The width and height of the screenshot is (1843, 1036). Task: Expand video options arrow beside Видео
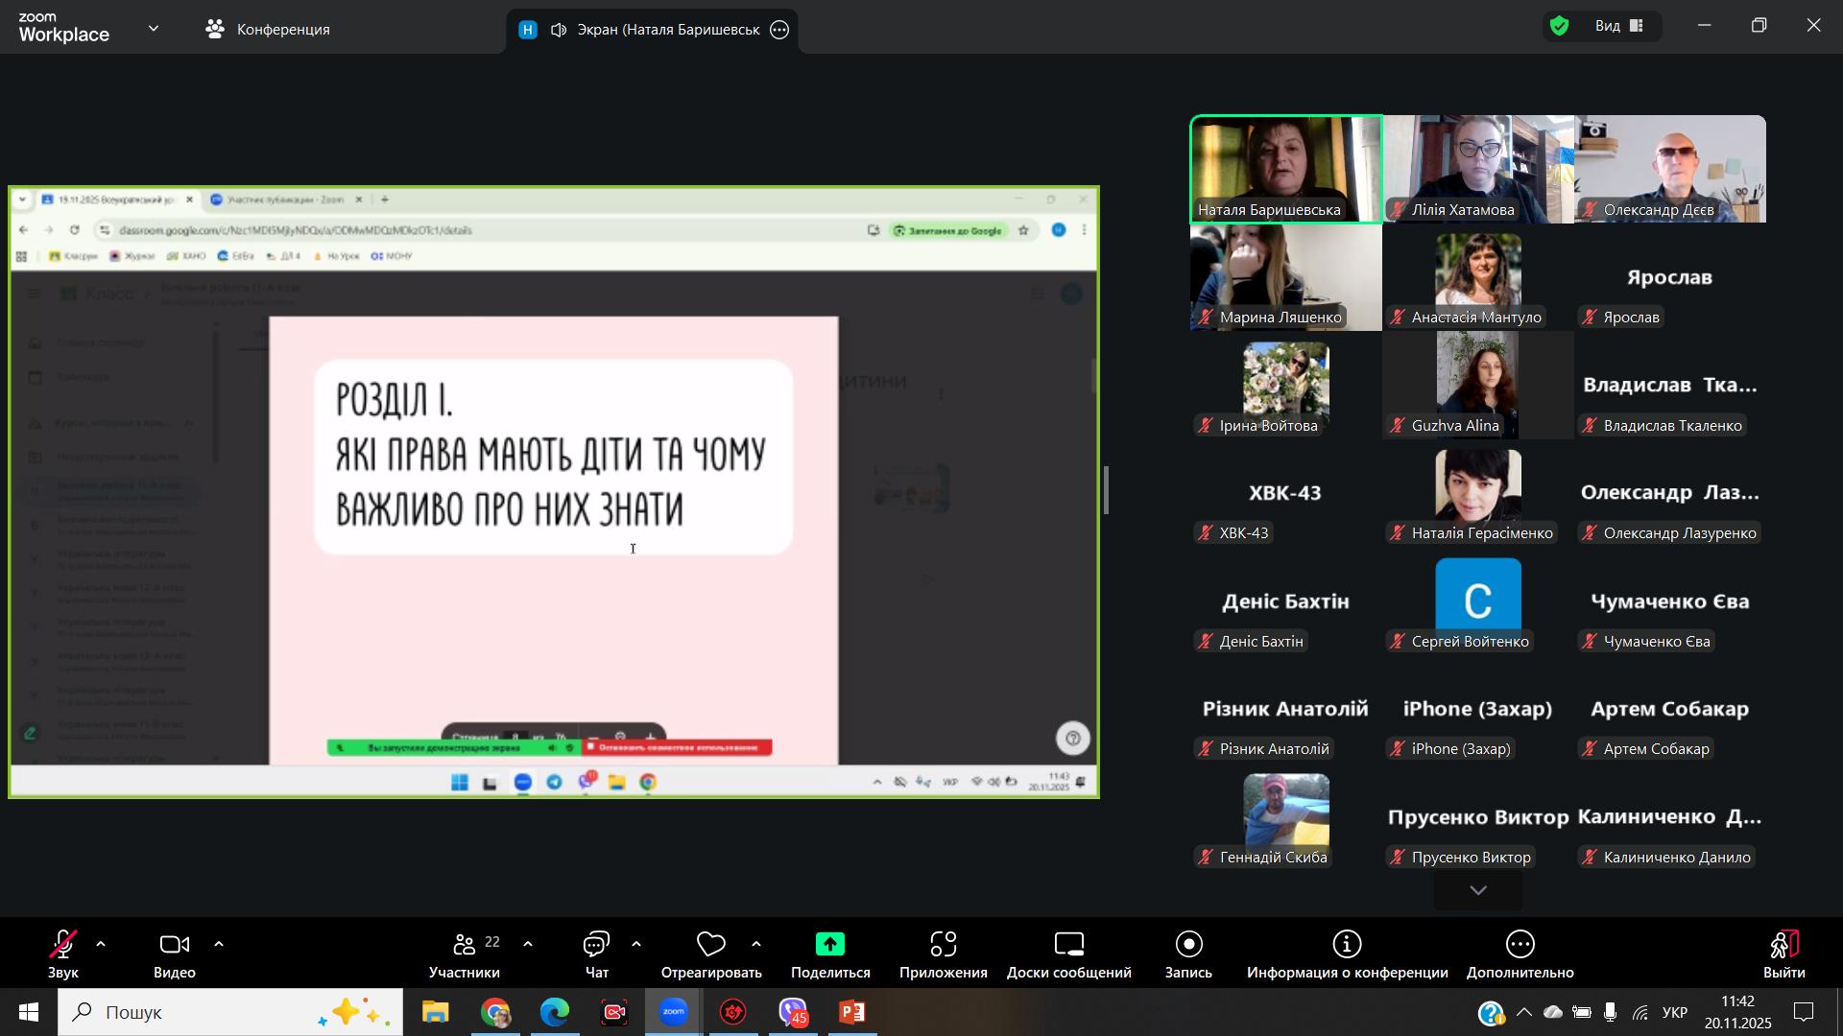(x=219, y=945)
